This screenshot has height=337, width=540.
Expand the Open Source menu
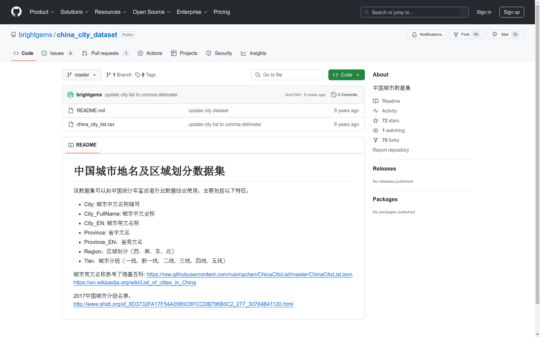coord(152,12)
